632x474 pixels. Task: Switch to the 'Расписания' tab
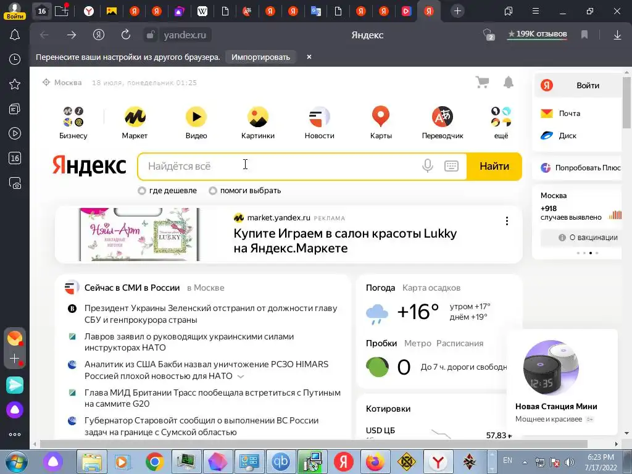[x=460, y=343]
